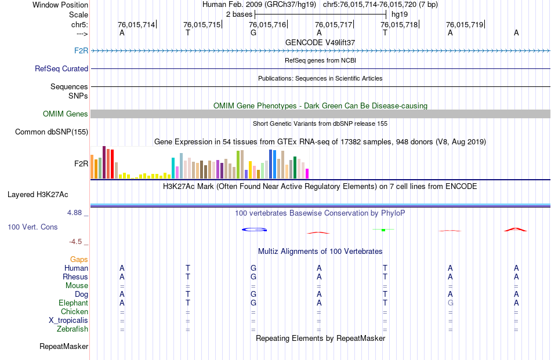Click the Sequences track label
Viewport: 551px width, 360px height.
pos(69,86)
